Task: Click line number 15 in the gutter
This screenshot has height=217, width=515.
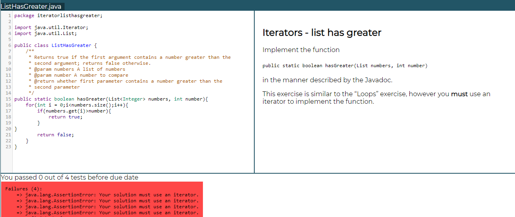Action: (x=8, y=99)
